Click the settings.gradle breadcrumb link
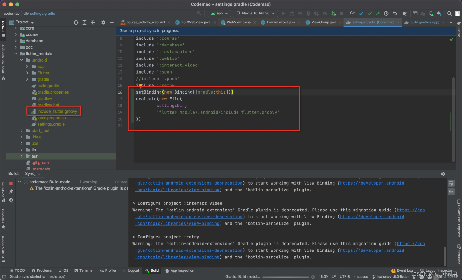 (40, 13)
